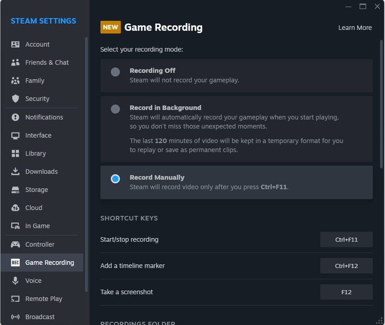Change the timeline marker shortcut Ctrl+F12
The width and height of the screenshot is (385, 325).
coord(346,266)
